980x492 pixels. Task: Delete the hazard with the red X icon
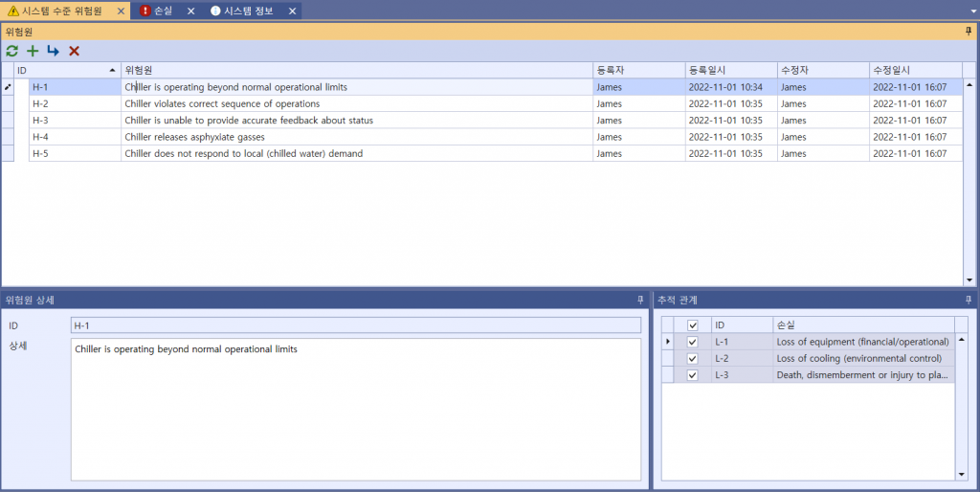point(74,52)
